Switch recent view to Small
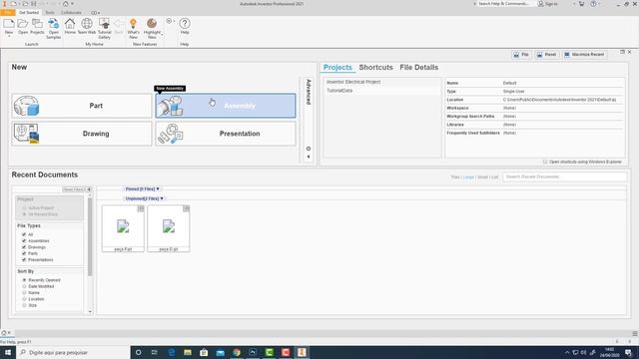Viewport: 639px width, 359px height. 482,178
